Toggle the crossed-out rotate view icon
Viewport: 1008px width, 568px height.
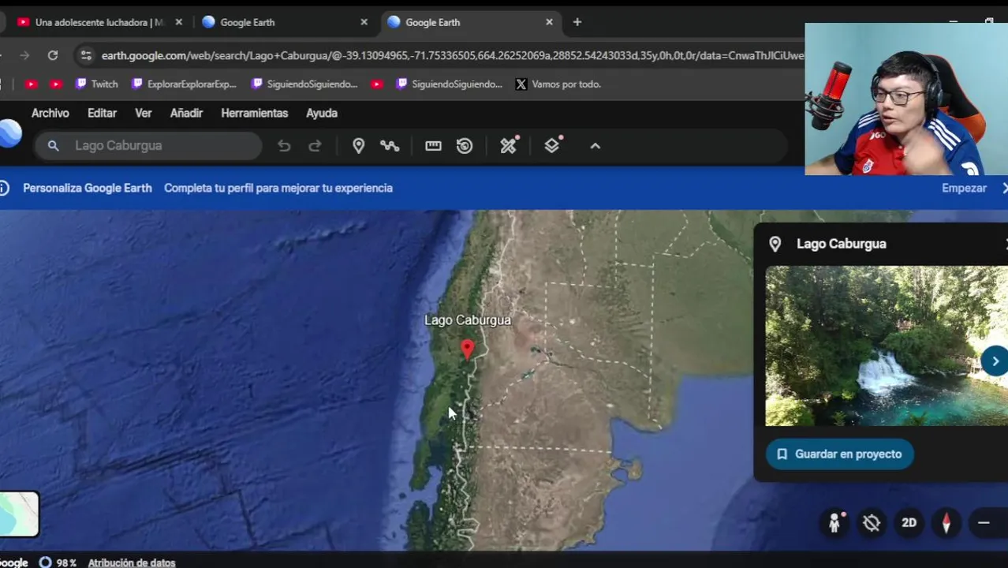[x=872, y=522]
